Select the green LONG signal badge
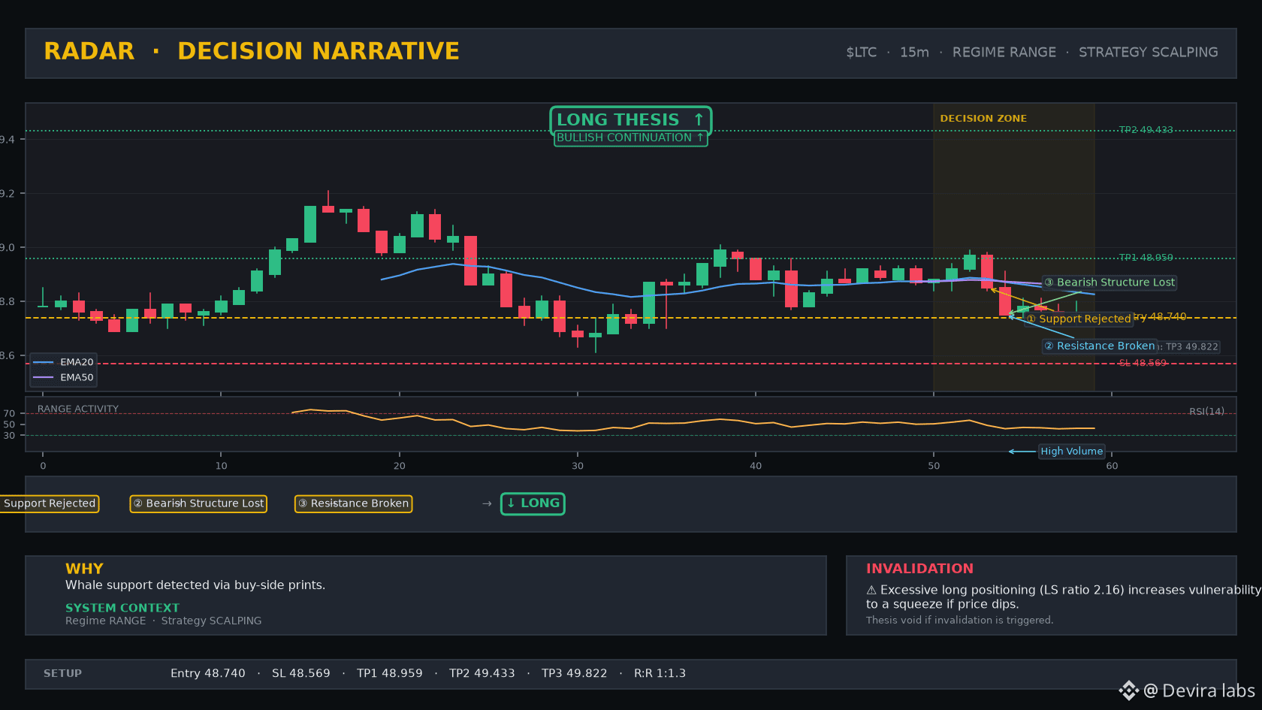The image size is (1262, 710). point(533,503)
